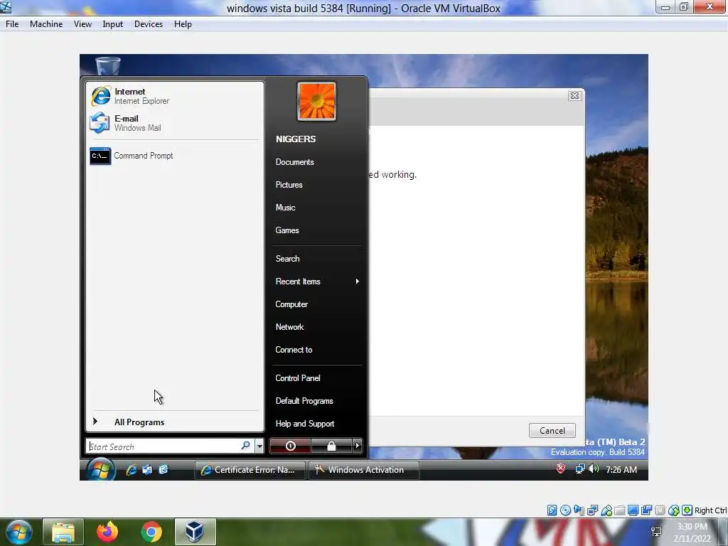The width and height of the screenshot is (728, 546).
Task: Open Chrome from the host taskbar
Action: (151, 532)
